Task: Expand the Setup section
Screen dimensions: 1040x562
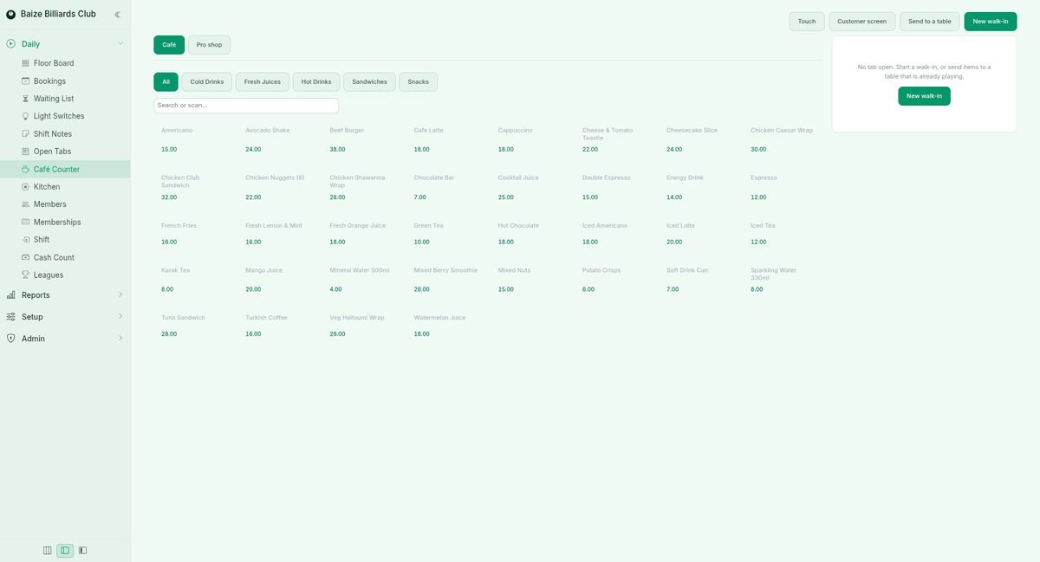Action: pos(65,317)
